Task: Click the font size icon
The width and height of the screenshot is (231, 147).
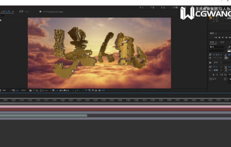Action: pos(210,55)
